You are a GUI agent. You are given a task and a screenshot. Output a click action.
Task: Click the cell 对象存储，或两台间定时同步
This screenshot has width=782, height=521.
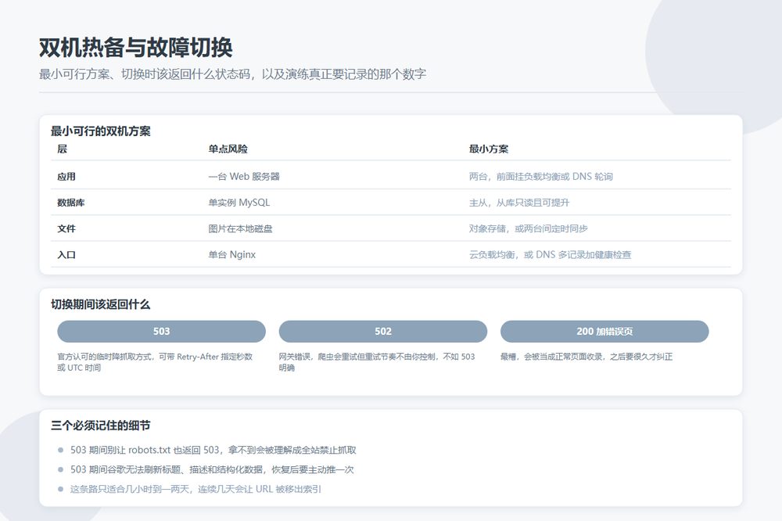[x=528, y=228]
